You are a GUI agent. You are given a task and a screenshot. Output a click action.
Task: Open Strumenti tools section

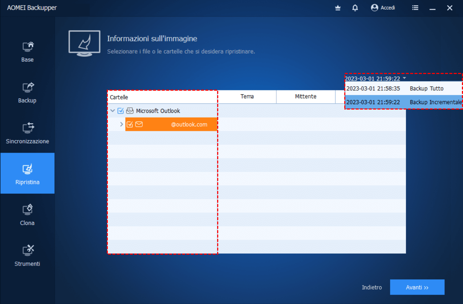click(27, 255)
